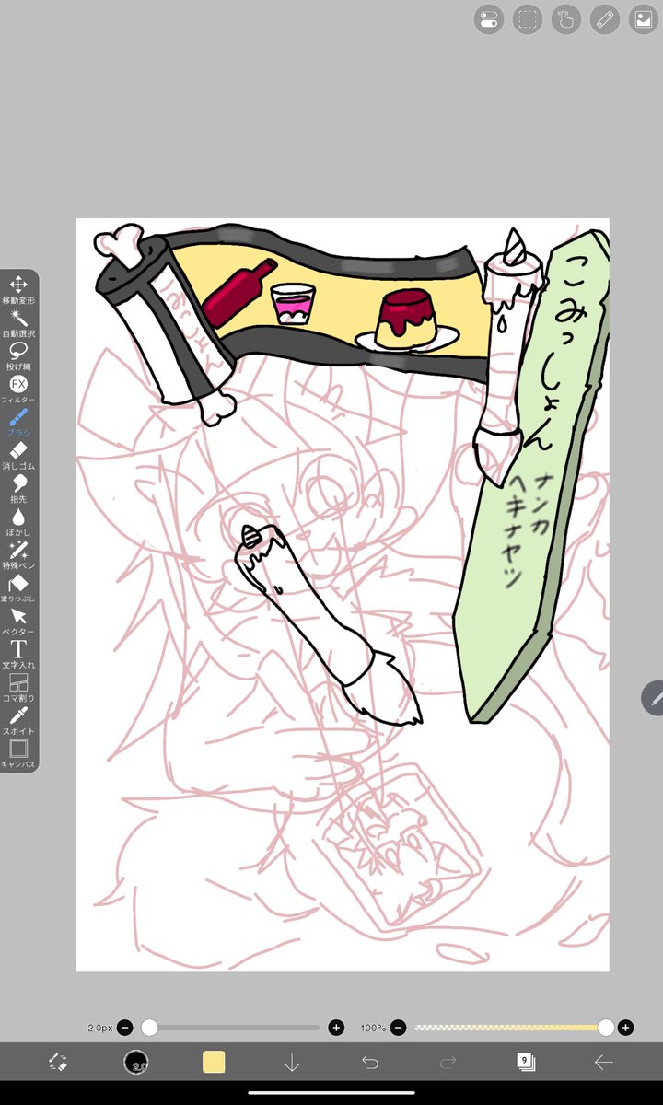
Task: Open brush settings via black brush preview
Action: point(136,1062)
